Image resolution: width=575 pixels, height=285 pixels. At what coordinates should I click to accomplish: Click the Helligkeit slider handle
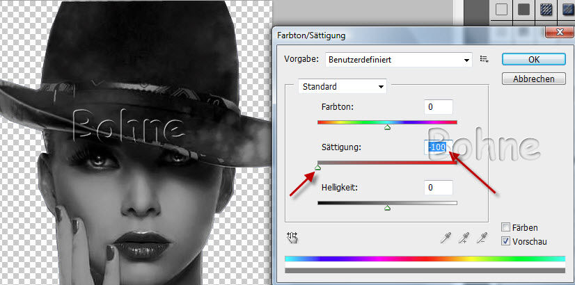pyautogui.click(x=387, y=207)
